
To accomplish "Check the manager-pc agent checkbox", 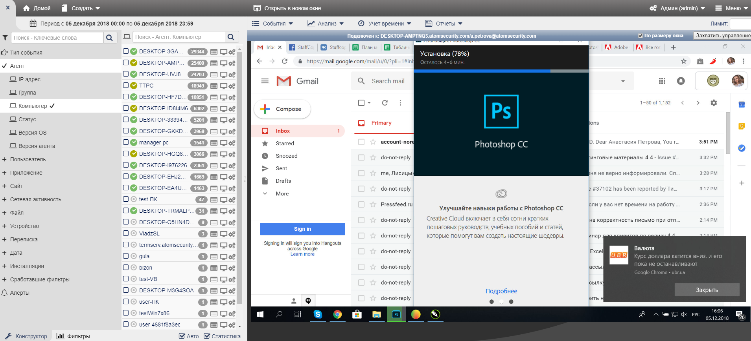I will coord(126,142).
